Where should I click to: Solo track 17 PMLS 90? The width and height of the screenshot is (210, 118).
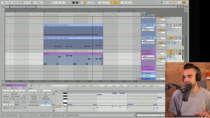176,25
